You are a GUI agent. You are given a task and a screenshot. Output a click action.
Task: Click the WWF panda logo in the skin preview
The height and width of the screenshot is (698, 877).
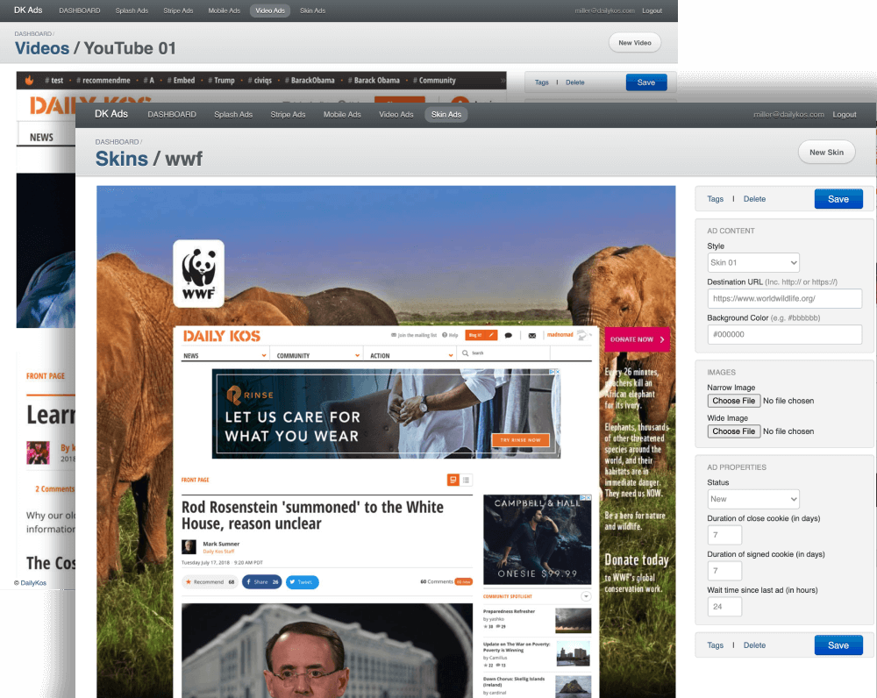197,273
